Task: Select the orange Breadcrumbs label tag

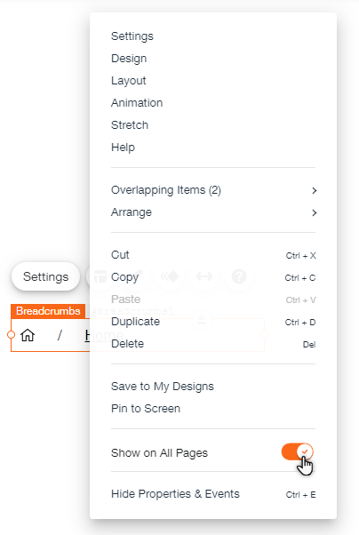Action: coord(48,311)
